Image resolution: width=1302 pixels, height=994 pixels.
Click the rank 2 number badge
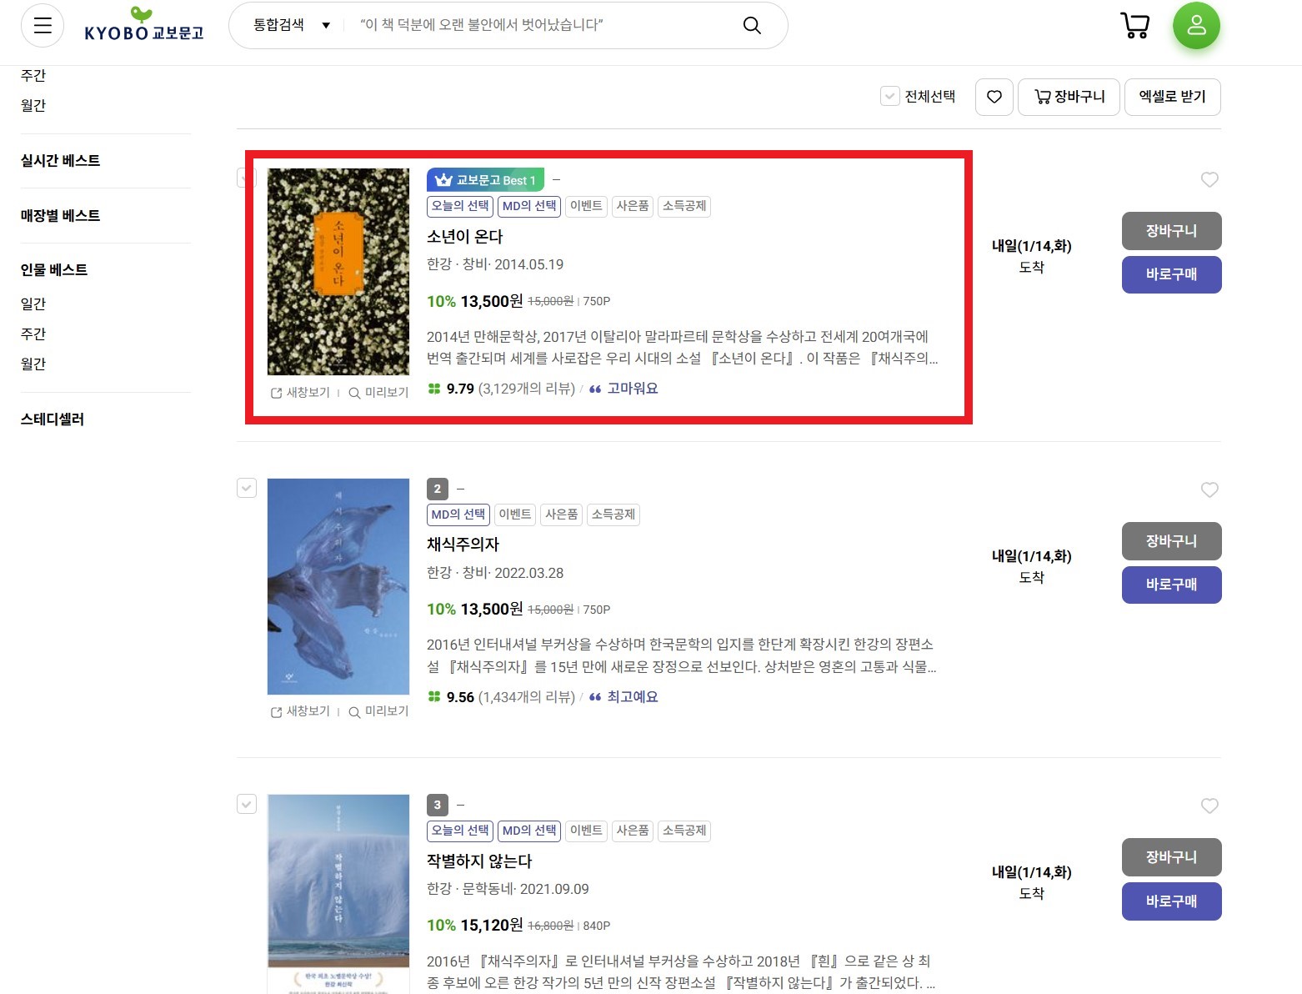(x=438, y=489)
